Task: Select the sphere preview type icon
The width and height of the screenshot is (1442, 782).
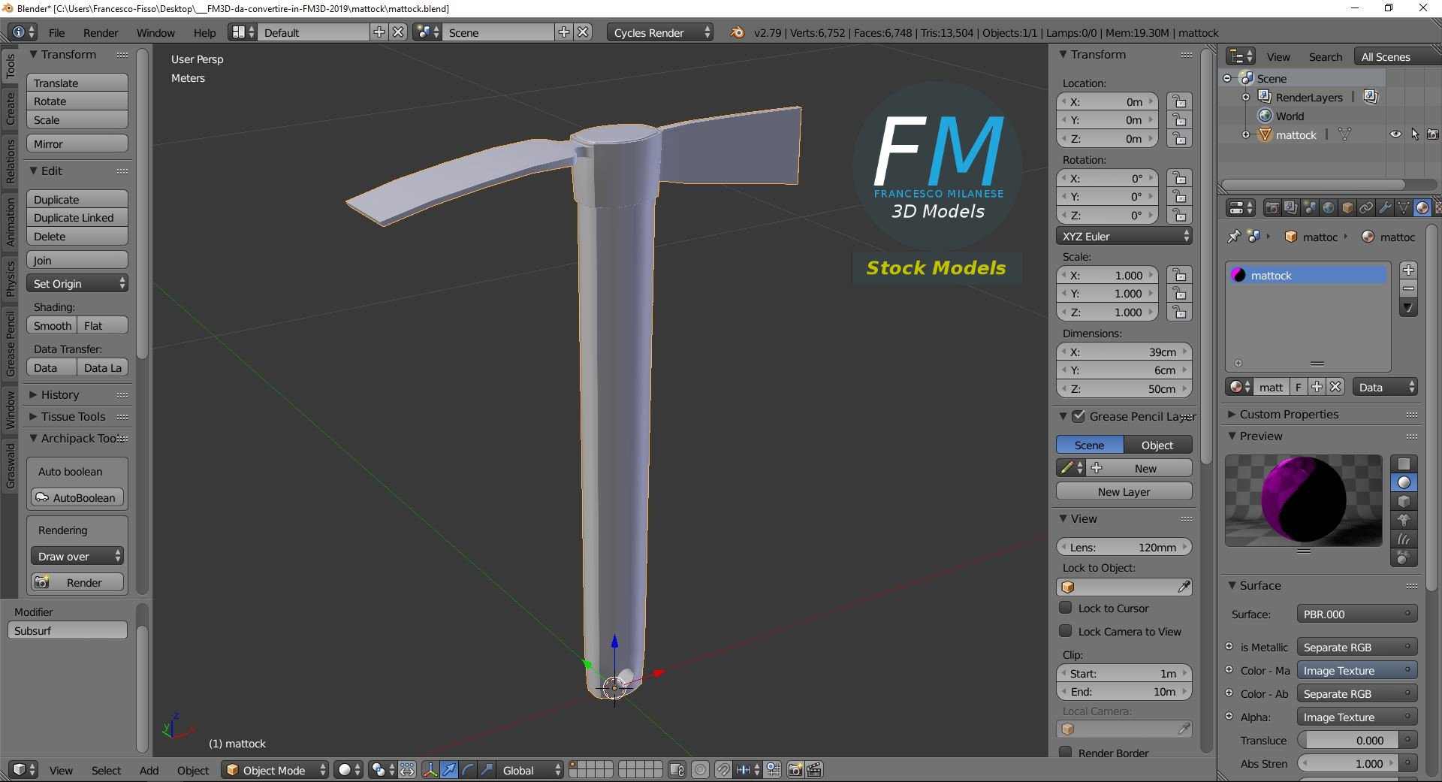Action: coord(1404,482)
